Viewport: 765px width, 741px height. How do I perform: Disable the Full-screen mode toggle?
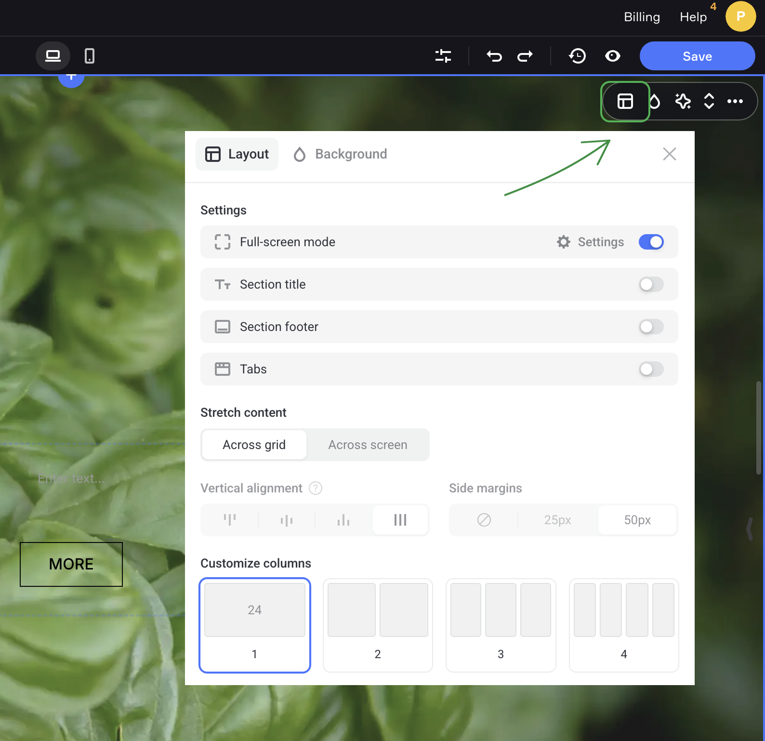[651, 242]
